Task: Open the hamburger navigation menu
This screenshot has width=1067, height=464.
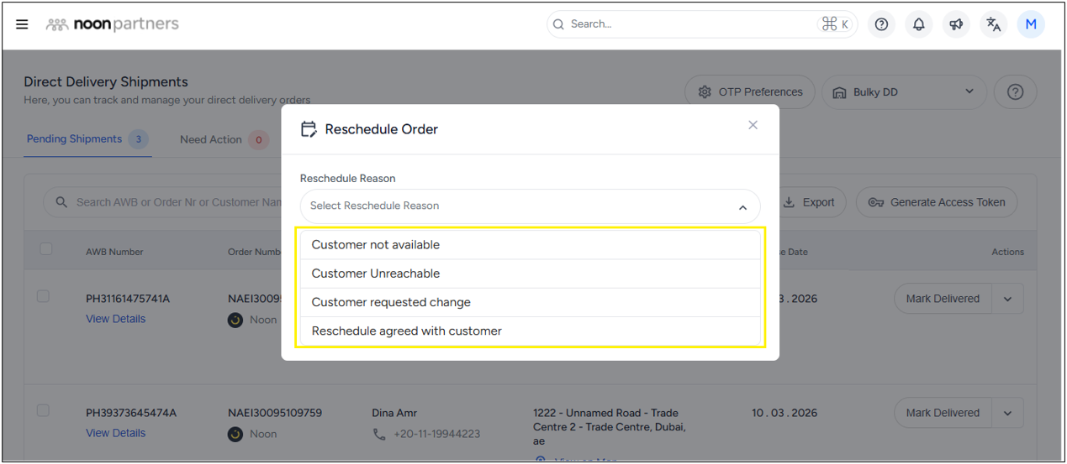Action: (22, 24)
